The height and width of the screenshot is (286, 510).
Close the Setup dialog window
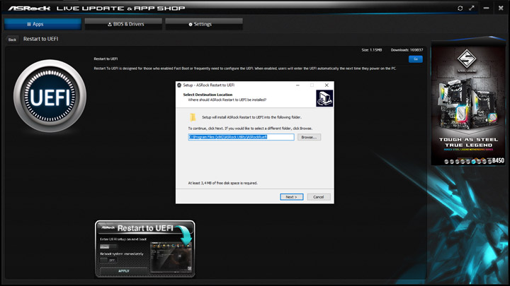(327, 85)
